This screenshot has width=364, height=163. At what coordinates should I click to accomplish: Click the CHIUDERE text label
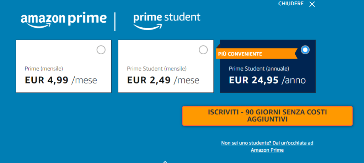[291, 4]
